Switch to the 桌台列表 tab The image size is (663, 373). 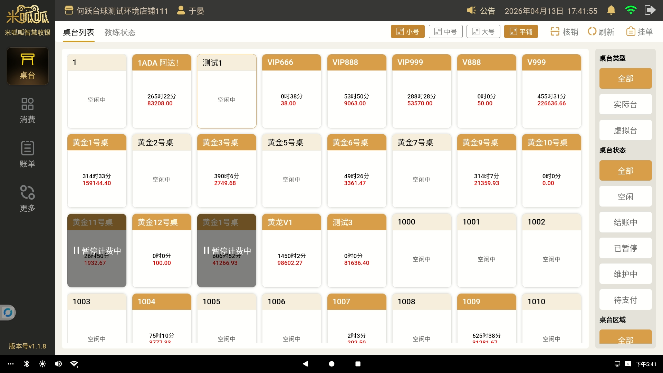point(78,32)
